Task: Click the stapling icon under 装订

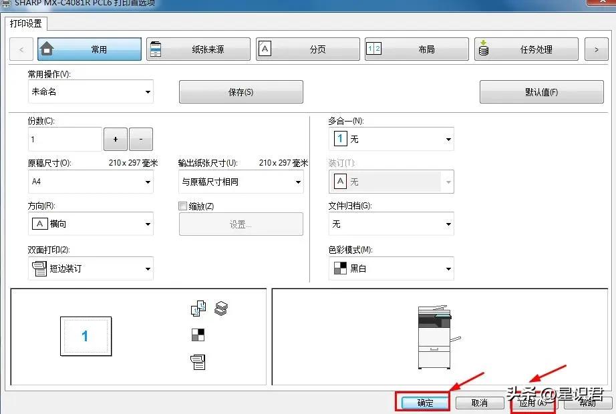Action: 339,180
